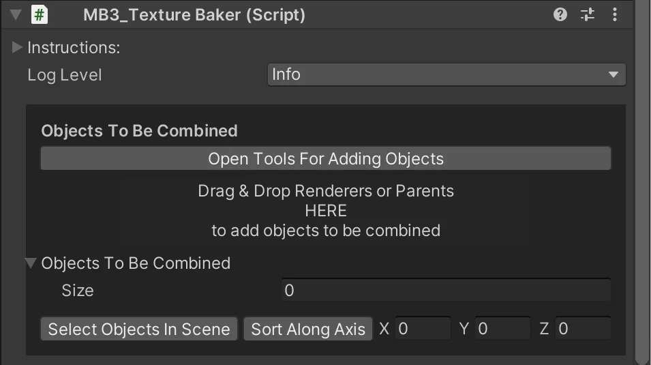Focus the Z axis value field
The image size is (651, 365).
(x=582, y=329)
